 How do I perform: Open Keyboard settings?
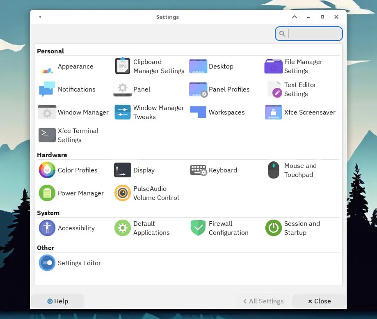tap(198, 170)
